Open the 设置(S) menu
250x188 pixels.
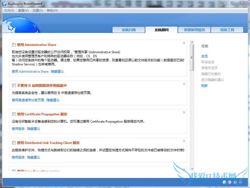(x=37, y=10)
